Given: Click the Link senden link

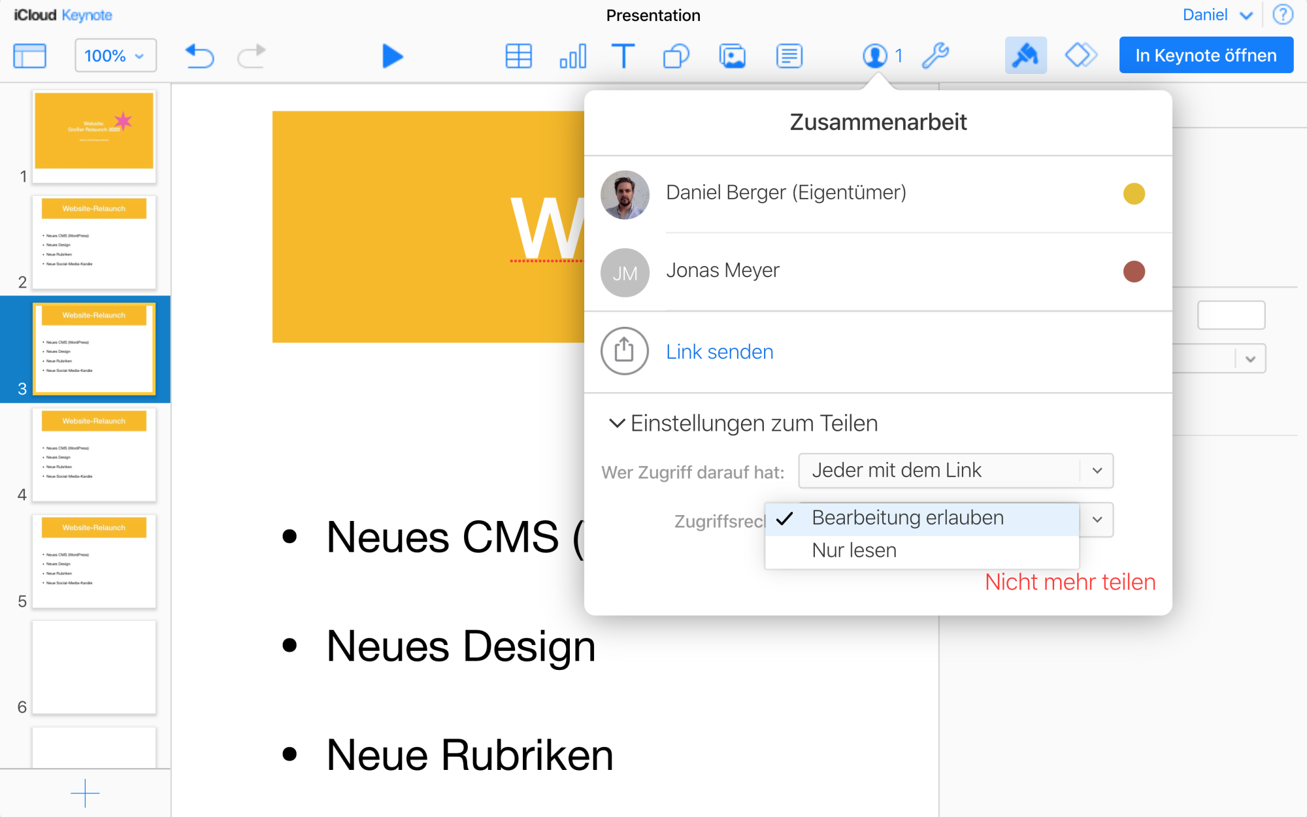Looking at the screenshot, I should point(720,352).
